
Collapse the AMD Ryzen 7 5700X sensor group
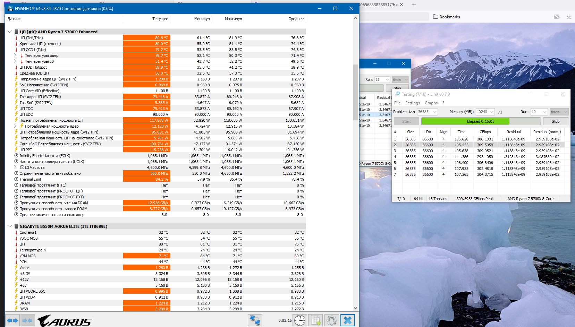10,32
